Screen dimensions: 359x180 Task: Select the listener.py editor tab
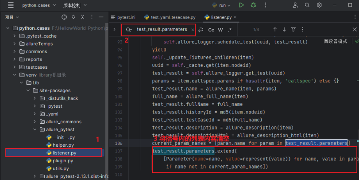click(x=218, y=17)
